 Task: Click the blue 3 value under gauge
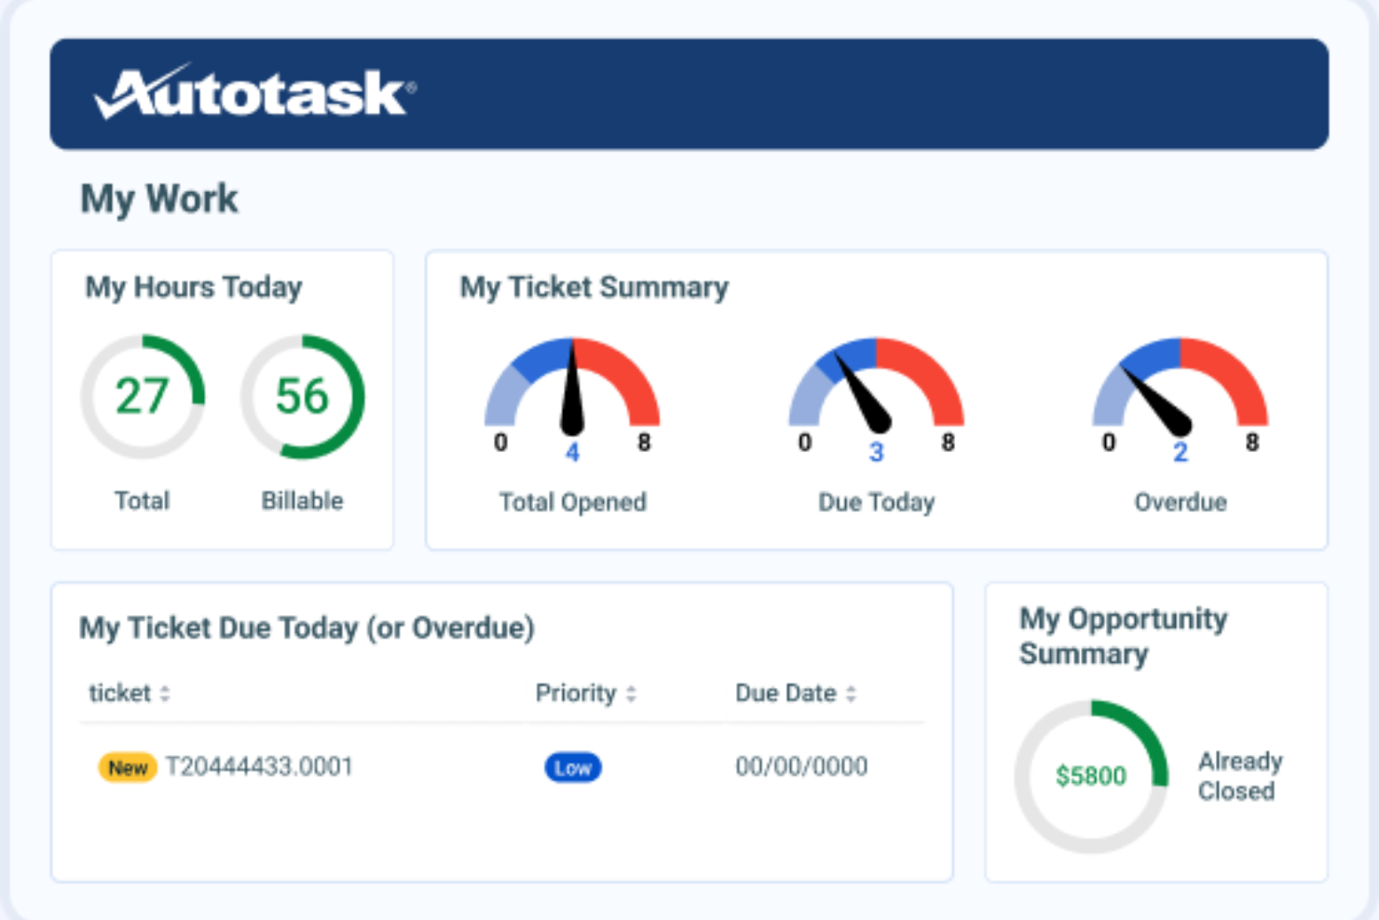[x=876, y=453]
